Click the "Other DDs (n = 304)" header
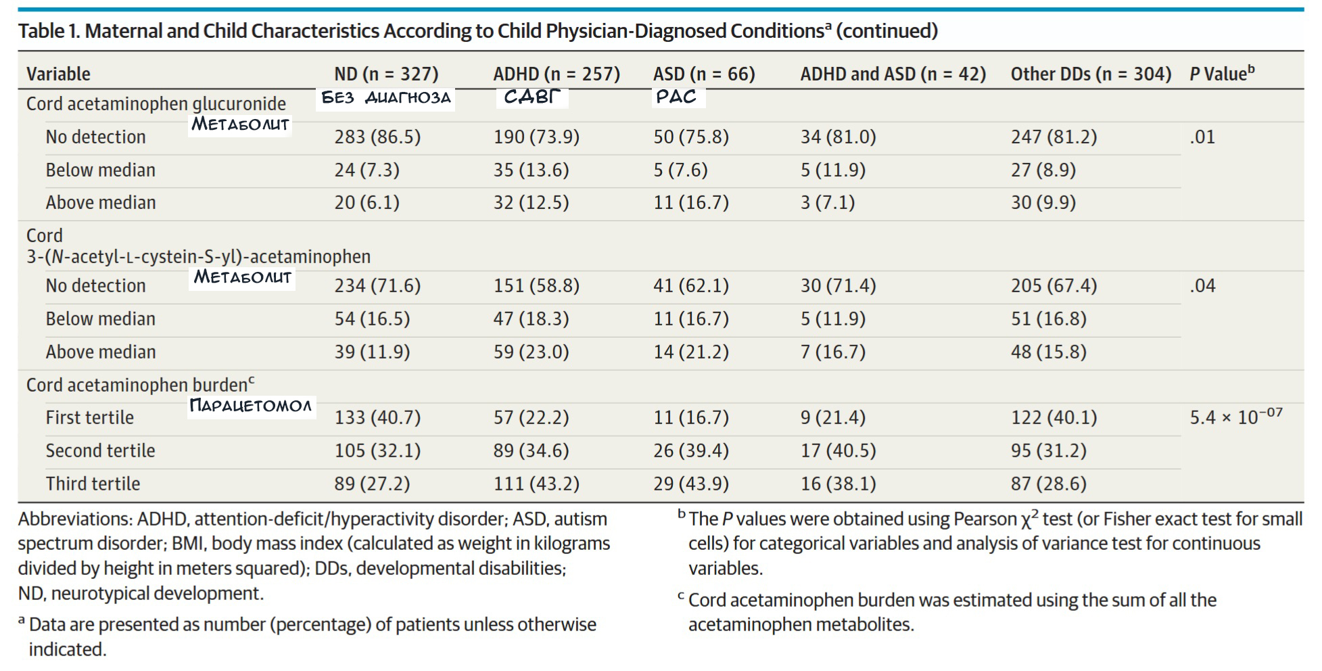The width and height of the screenshot is (1322, 671). [1090, 74]
